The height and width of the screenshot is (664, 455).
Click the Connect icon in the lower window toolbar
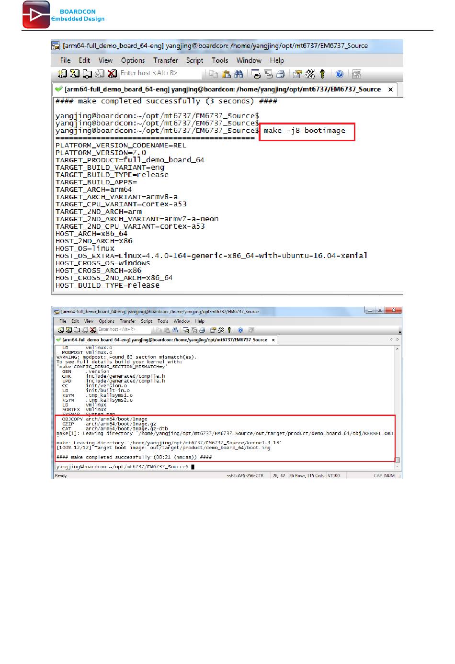(x=60, y=330)
